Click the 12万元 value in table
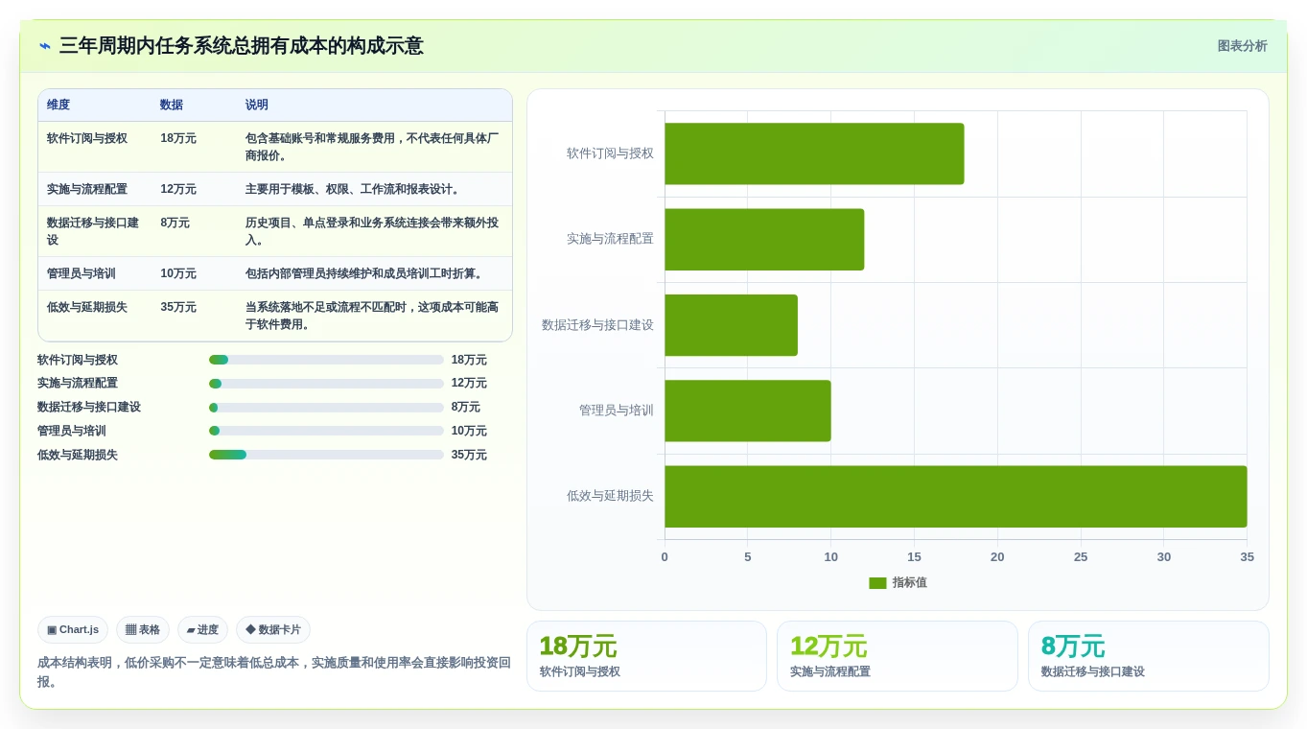This screenshot has height=729, width=1307. click(x=178, y=190)
